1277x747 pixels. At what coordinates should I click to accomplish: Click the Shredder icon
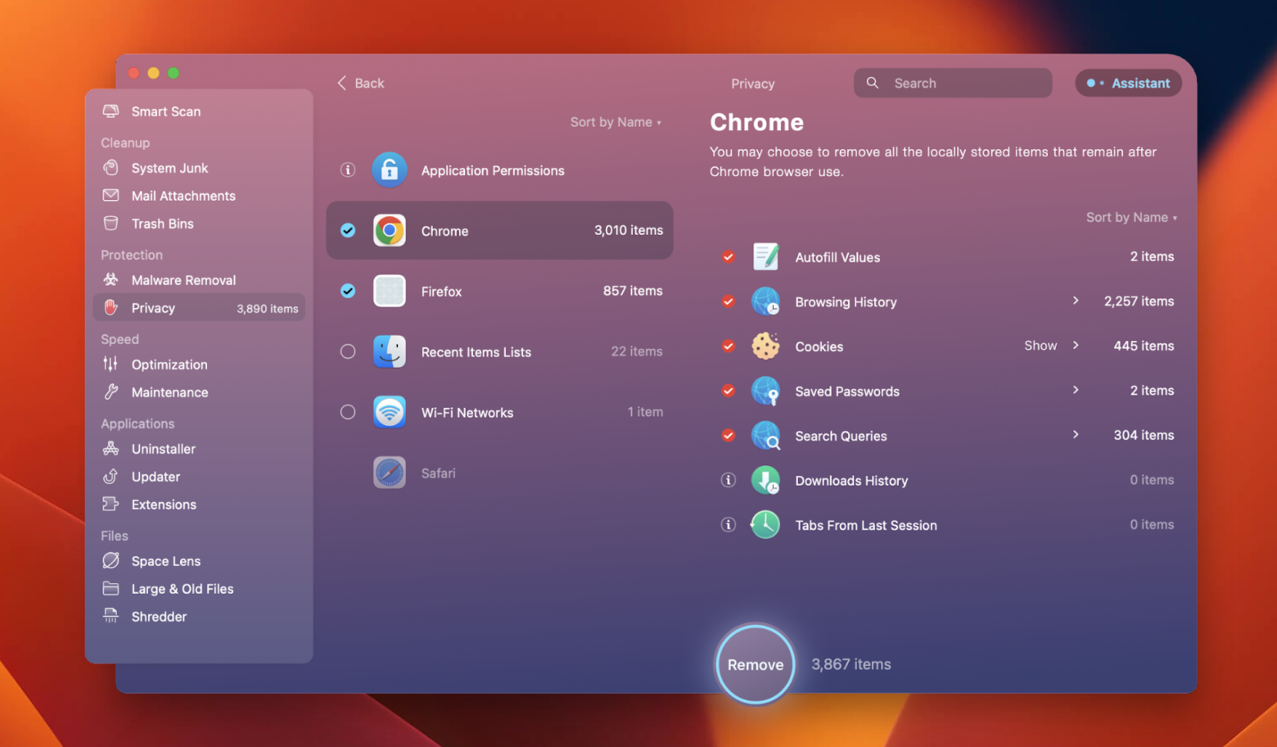click(111, 615)
